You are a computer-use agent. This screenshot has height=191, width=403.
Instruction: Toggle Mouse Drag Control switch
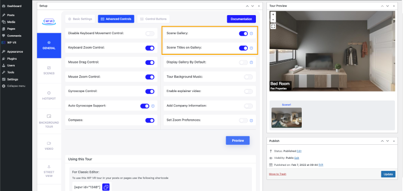coord(150,62)
